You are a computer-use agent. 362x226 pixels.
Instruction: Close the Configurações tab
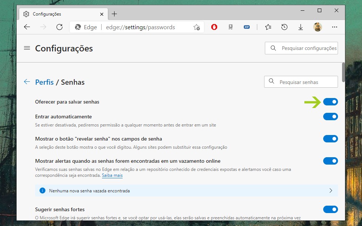pyautogui.click(x=102, y=14)
